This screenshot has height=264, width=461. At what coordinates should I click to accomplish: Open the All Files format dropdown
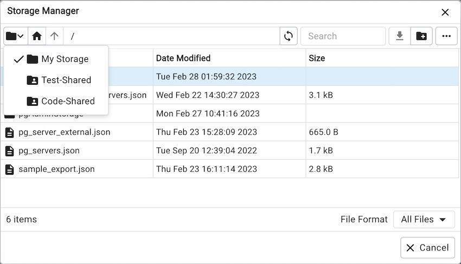(424, 219)
